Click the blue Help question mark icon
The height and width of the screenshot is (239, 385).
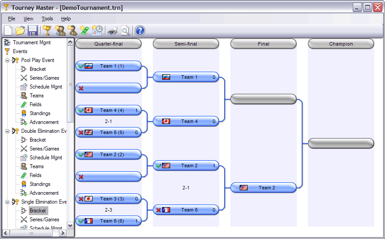tap(140, 31)
